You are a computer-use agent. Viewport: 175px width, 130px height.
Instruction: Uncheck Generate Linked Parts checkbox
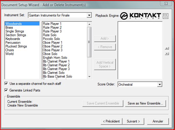[x=6, y=90]
